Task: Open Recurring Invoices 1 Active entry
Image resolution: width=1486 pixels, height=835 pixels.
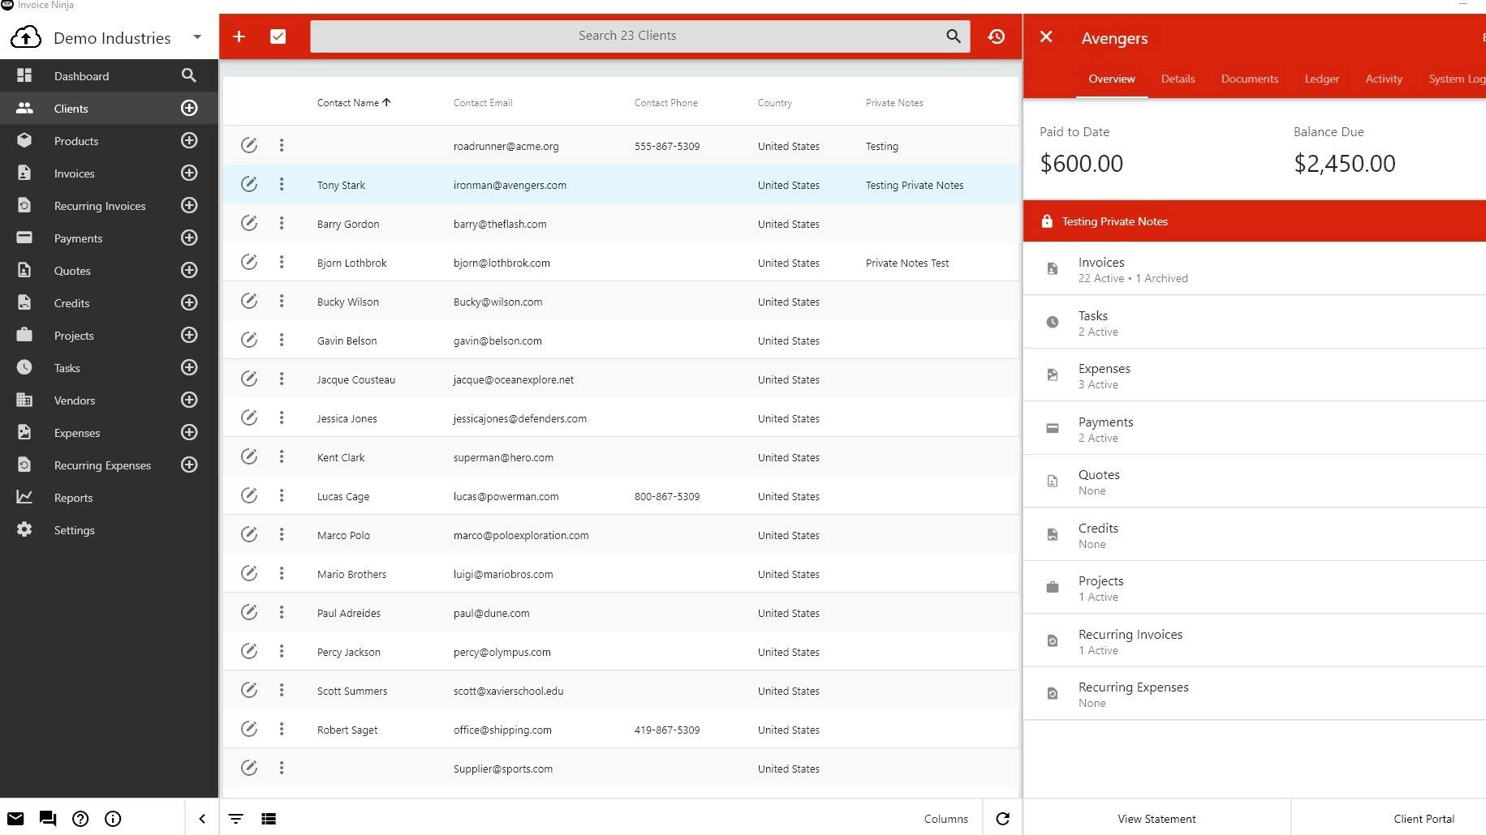Action: point(1254,641)
